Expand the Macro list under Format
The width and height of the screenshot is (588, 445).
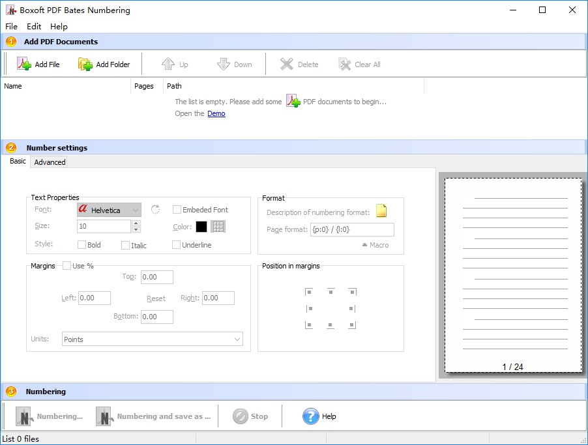point(375,245)
